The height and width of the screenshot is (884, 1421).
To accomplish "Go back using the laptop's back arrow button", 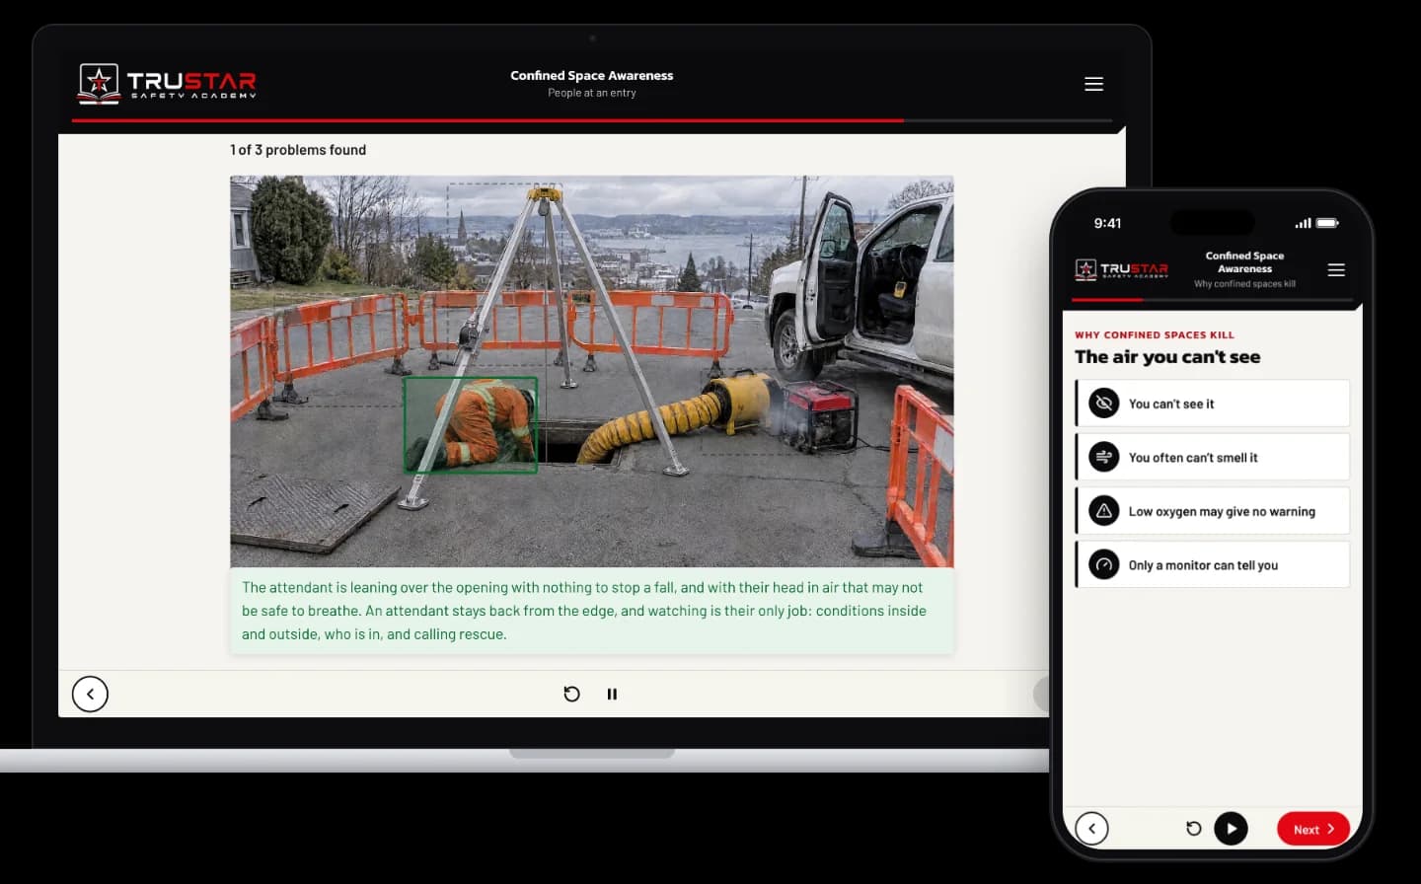I will click(x=90, y=694).
